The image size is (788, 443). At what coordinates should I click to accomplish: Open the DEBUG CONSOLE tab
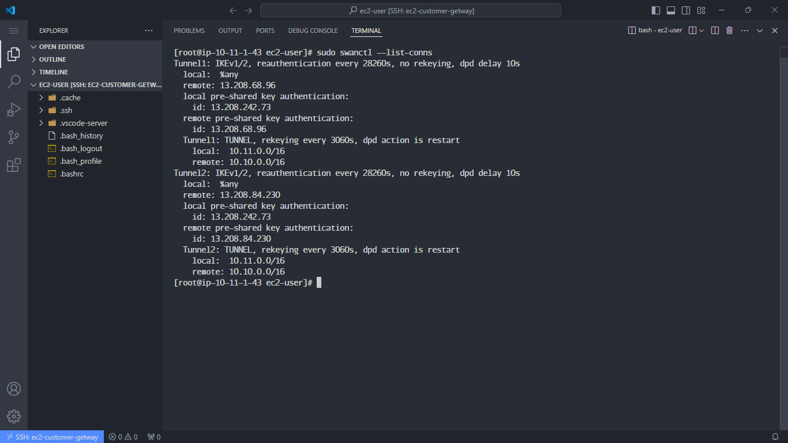coord(313,31)
